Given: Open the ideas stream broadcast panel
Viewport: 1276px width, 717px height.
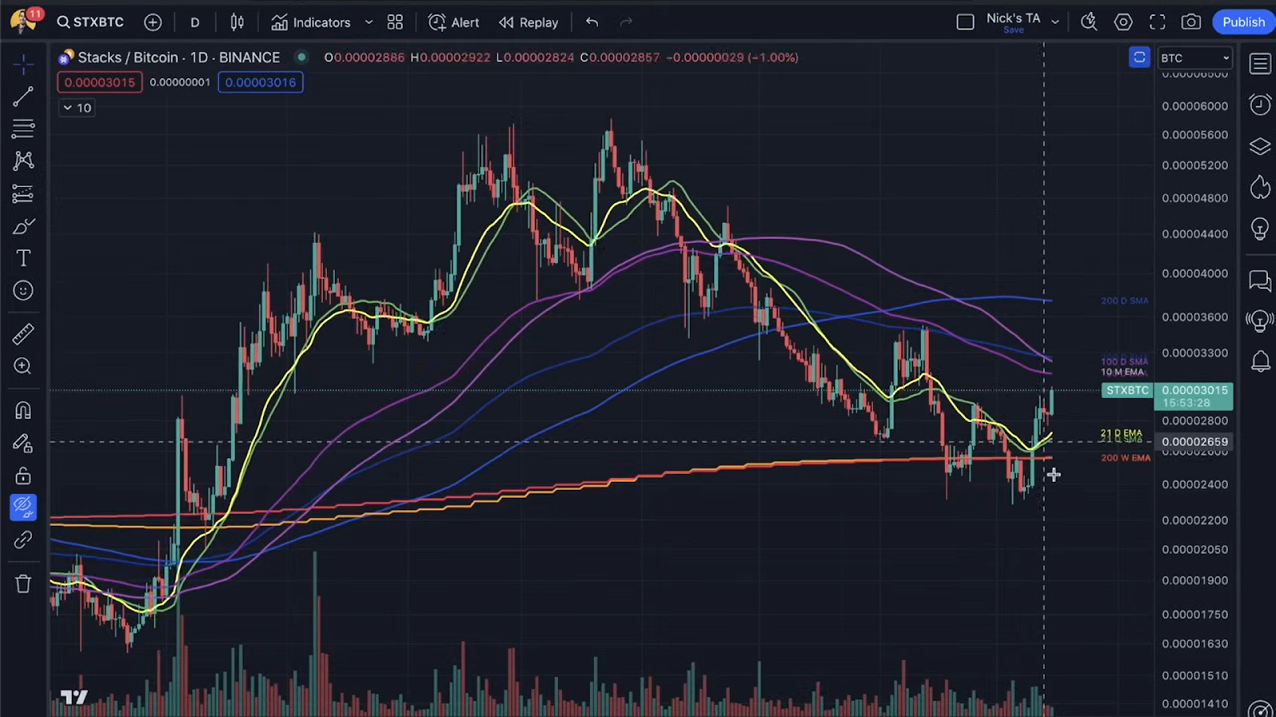Looking at the screenshot, I should pos(1260,321).
